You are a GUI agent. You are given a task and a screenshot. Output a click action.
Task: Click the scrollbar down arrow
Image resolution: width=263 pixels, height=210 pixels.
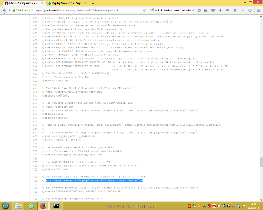click(261, 200)
